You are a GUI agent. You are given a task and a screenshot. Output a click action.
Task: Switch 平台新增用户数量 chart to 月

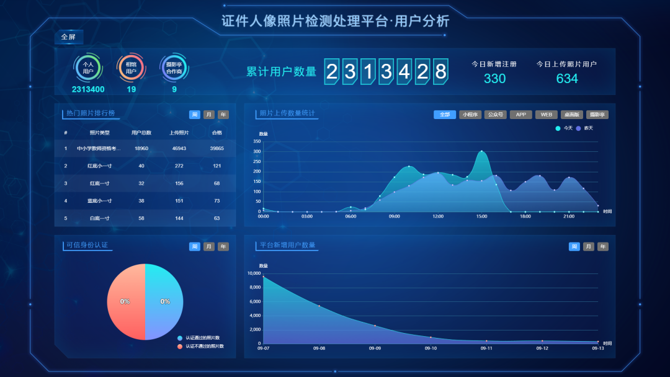tap(589, 247)
